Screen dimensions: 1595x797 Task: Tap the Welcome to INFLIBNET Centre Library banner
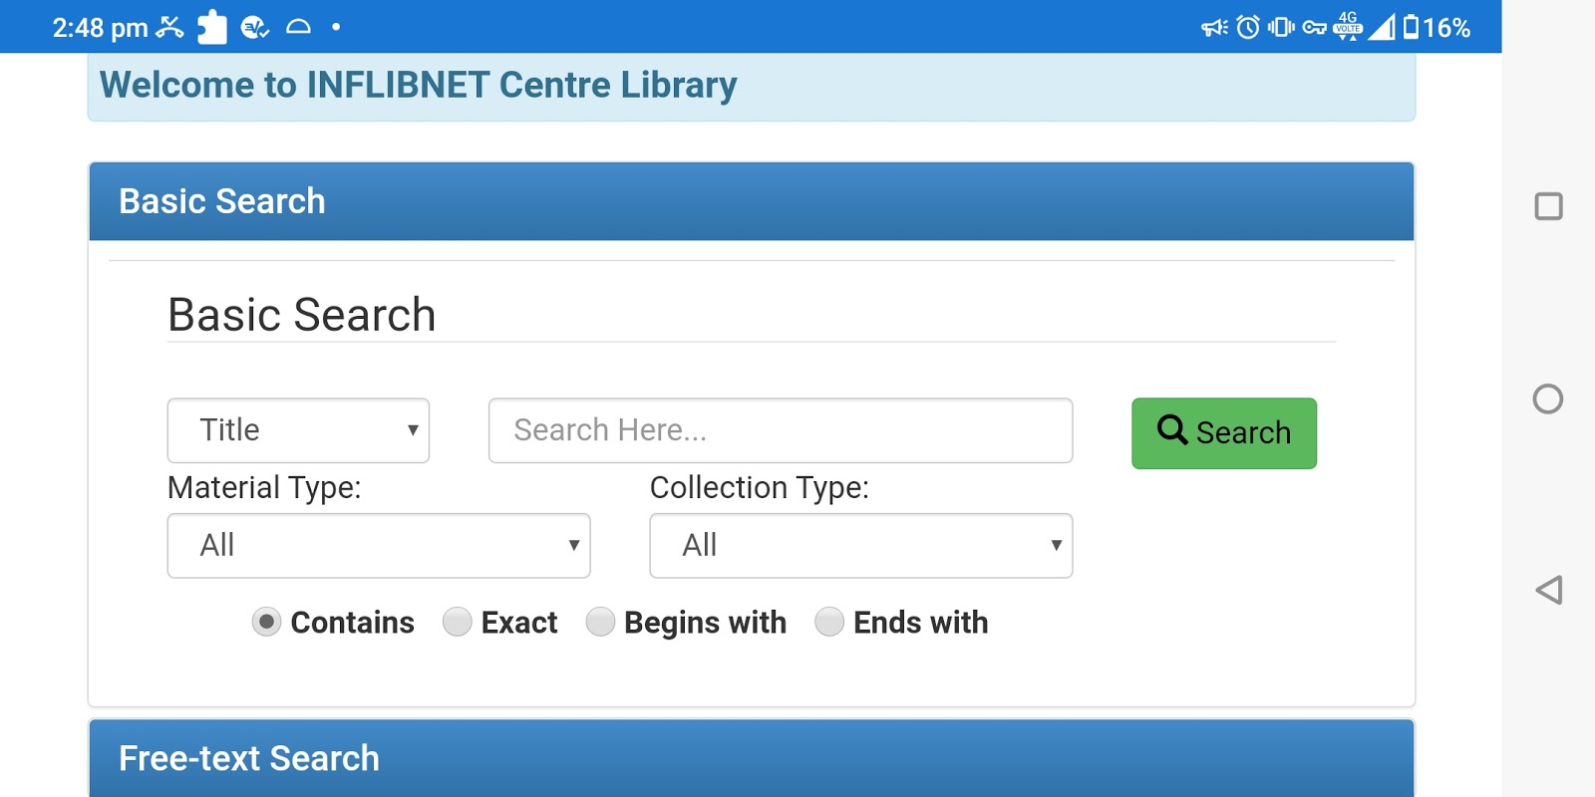[x=751, y=86]
